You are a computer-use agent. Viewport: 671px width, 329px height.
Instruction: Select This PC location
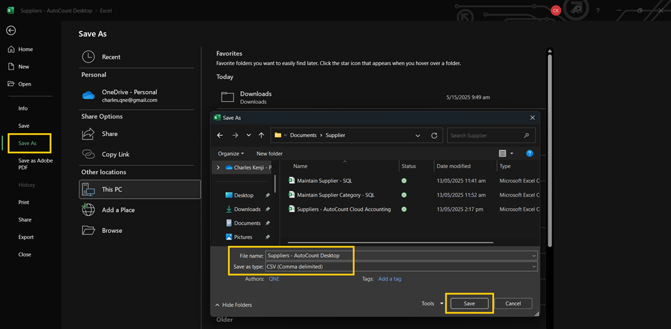coord(139,189)
